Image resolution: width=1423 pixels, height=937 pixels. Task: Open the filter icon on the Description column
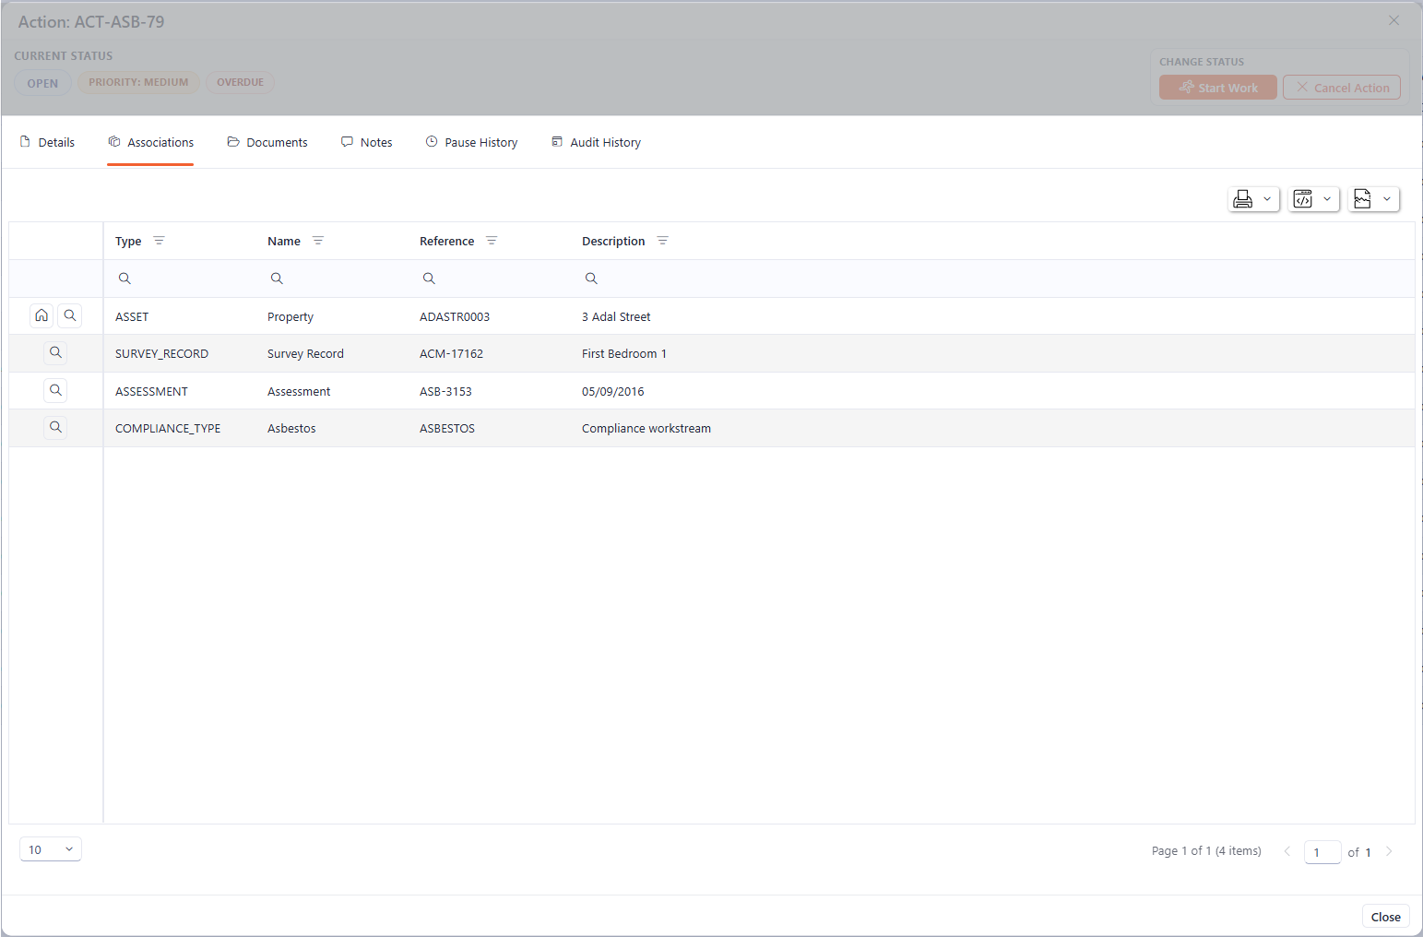tap(662, 240)
